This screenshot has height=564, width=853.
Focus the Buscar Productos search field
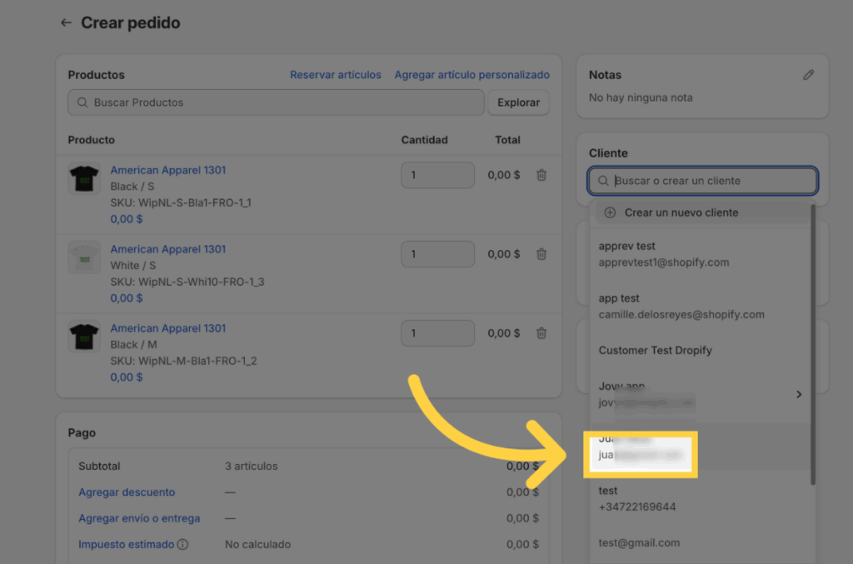[275, 102]
